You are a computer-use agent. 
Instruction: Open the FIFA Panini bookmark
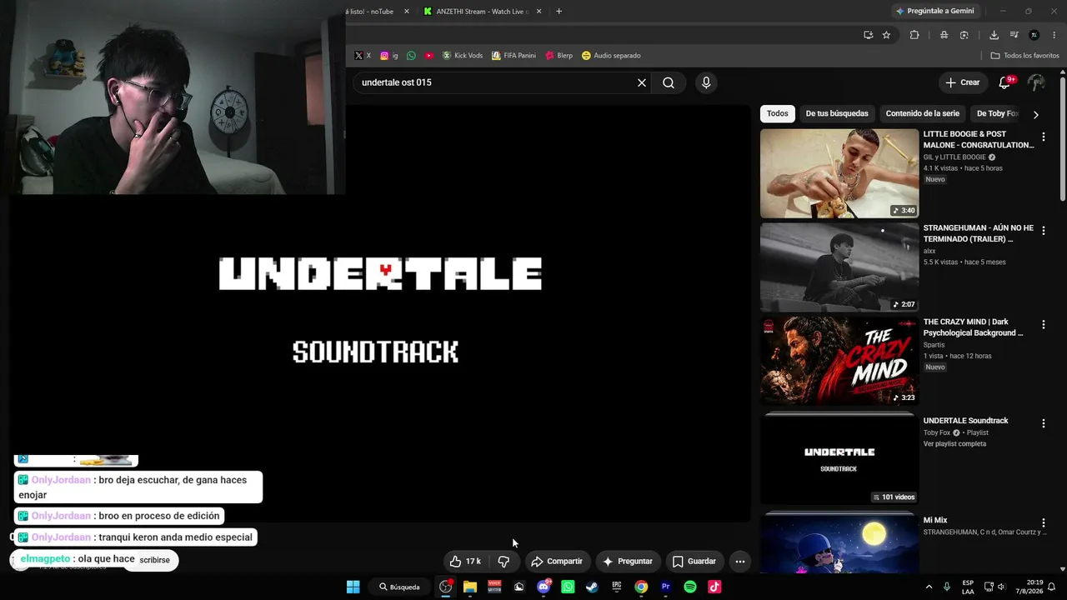click(513, 56)
